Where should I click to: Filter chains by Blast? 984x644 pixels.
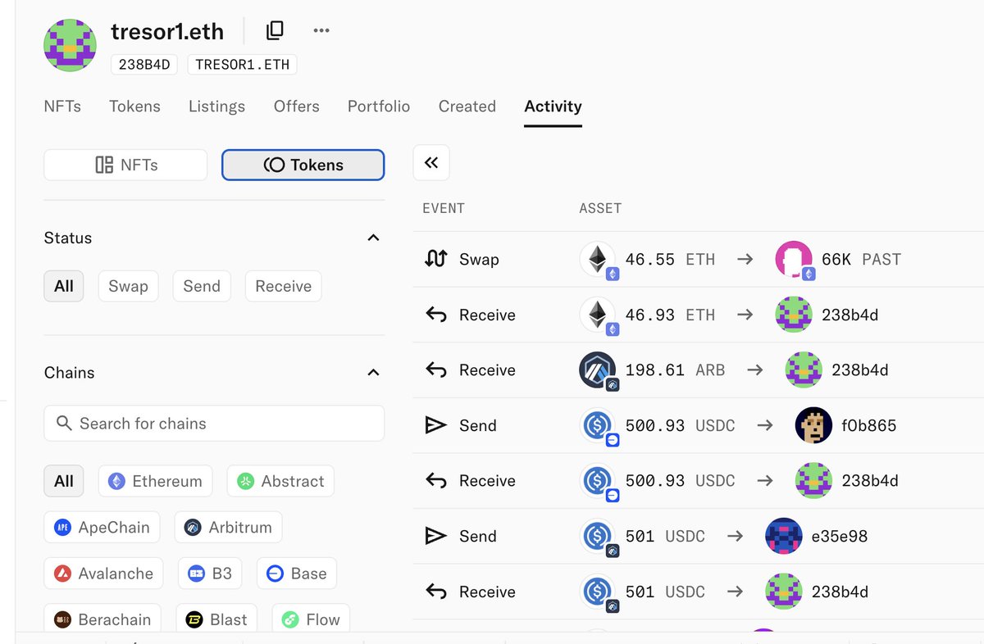coord(217,619)
